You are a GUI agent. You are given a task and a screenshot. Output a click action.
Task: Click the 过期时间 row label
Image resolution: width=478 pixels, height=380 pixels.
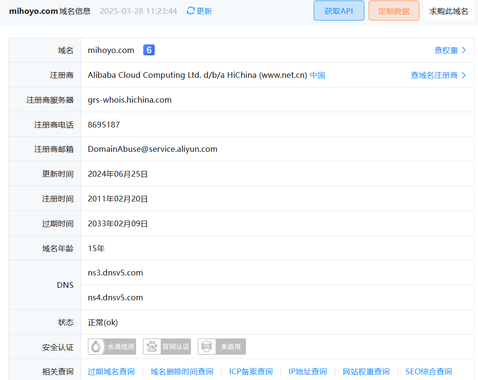[58, 224]
